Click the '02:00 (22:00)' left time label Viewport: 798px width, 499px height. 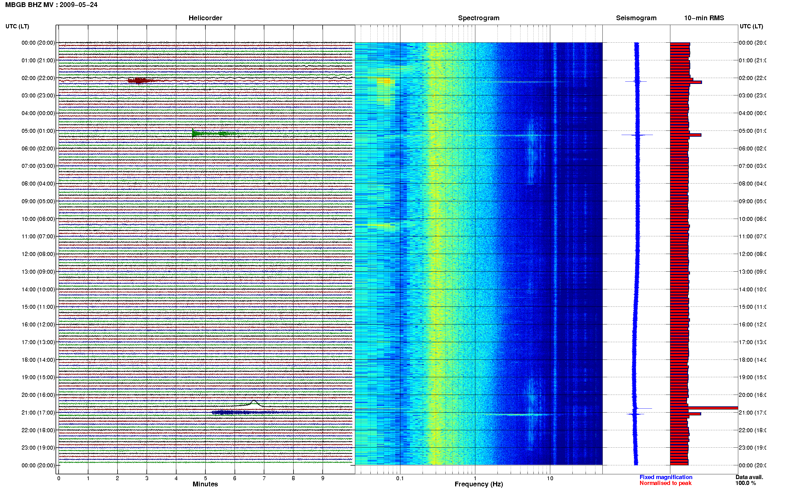click(x=38, y=78)
